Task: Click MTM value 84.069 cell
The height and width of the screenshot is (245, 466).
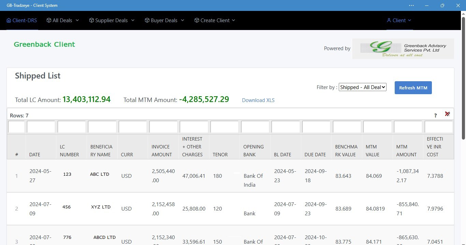Action: click(x=374, y=176)
